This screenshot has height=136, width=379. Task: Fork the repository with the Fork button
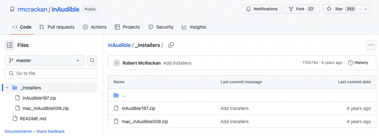[302, 9]
